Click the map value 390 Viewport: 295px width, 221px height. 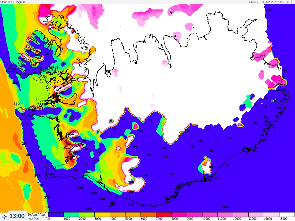coord(17,104)
